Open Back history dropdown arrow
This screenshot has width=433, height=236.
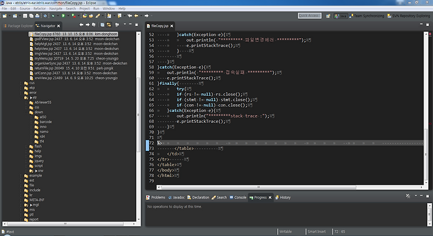[141, 16]
